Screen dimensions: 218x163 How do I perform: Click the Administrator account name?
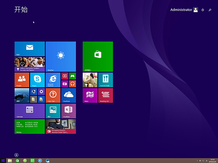181,10
